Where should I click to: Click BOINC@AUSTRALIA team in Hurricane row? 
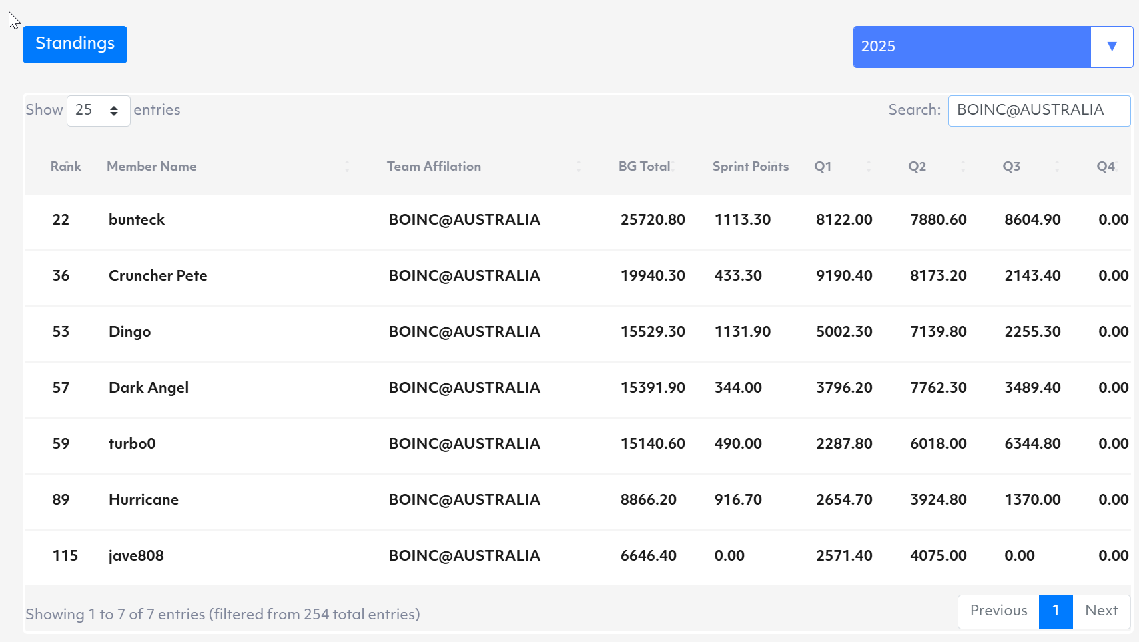coord(464,500)
